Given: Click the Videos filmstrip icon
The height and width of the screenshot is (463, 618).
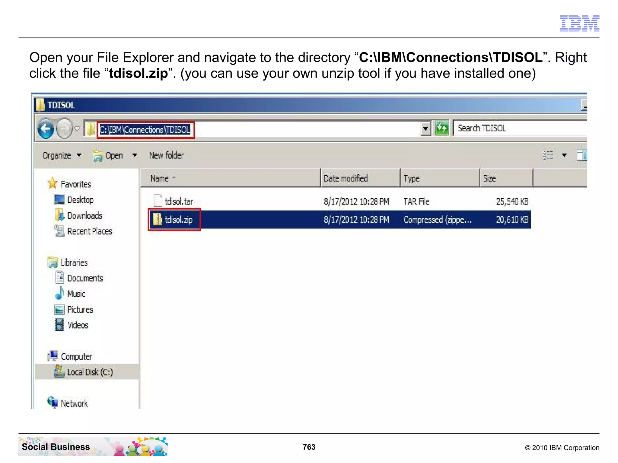Looking at the screenshot, I should 59,325.
